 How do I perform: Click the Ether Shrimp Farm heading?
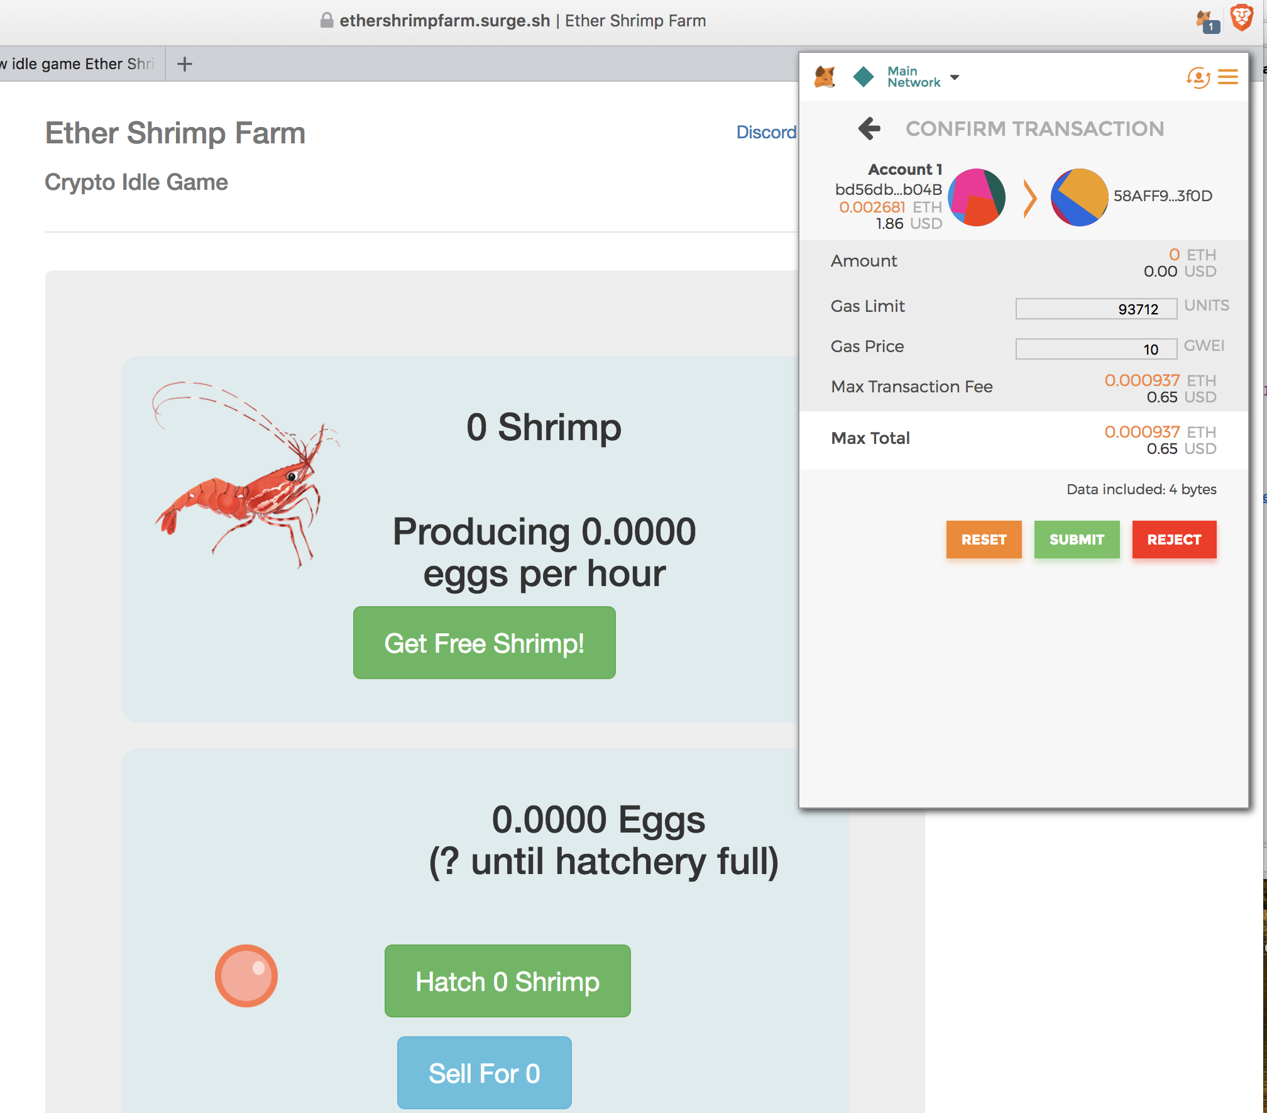[x=175, y=133]
